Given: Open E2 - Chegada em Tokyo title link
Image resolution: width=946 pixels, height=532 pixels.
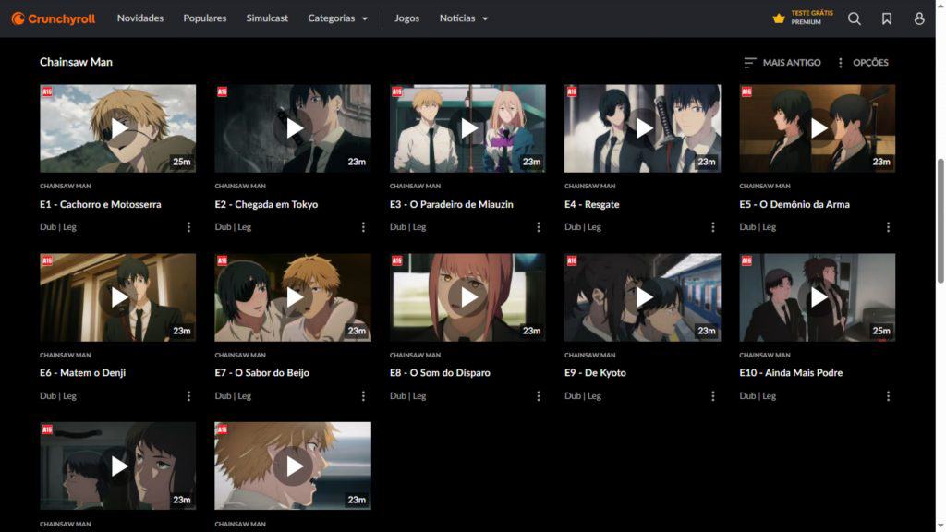Looking at the screenshot, I should pos(266,204).
